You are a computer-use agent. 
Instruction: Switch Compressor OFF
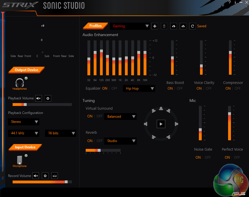238,88
